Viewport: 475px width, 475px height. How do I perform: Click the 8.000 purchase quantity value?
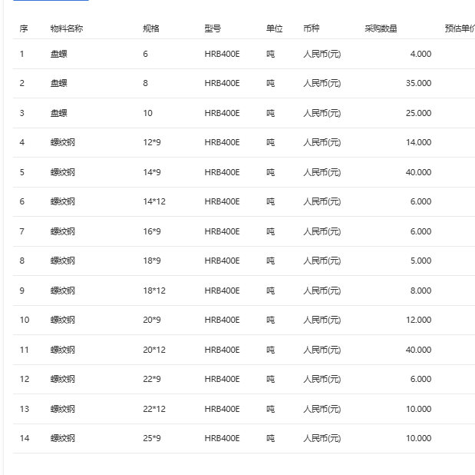coord(421,291)
